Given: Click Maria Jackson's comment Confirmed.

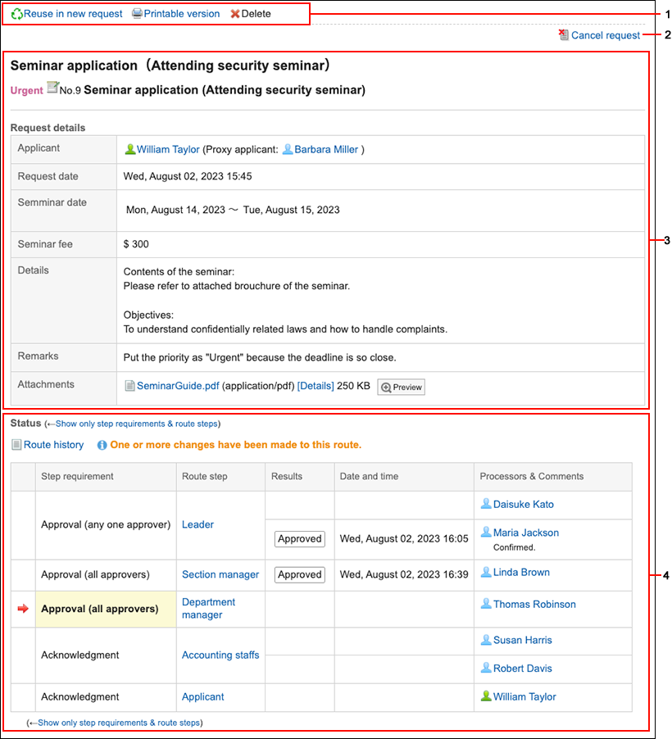Looking at the screenshot, I should [514, 547].
